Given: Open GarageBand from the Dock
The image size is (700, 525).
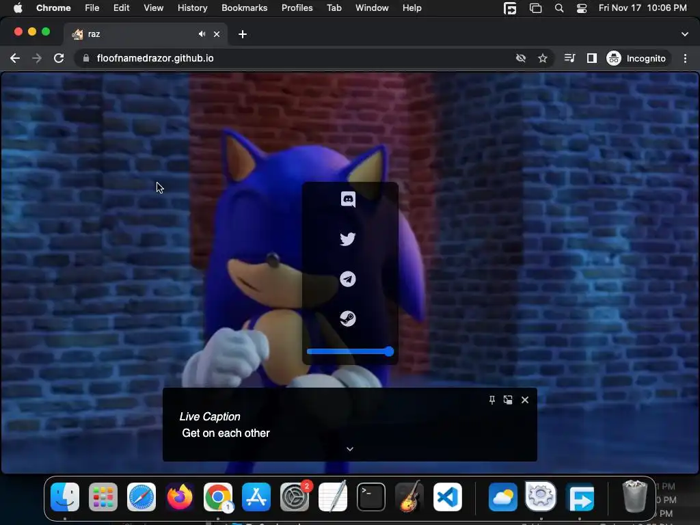Looking at the screenshot, I should 409,497.
